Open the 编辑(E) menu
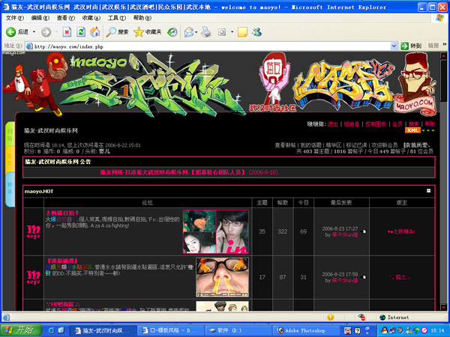The height and width of the screenshot is (337, 450). tap(40, 18)
